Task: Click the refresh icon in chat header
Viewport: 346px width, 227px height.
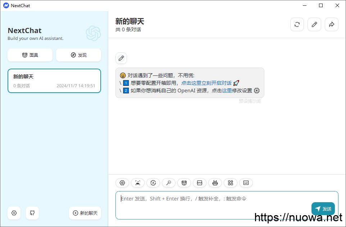Action: click(297, 24)
